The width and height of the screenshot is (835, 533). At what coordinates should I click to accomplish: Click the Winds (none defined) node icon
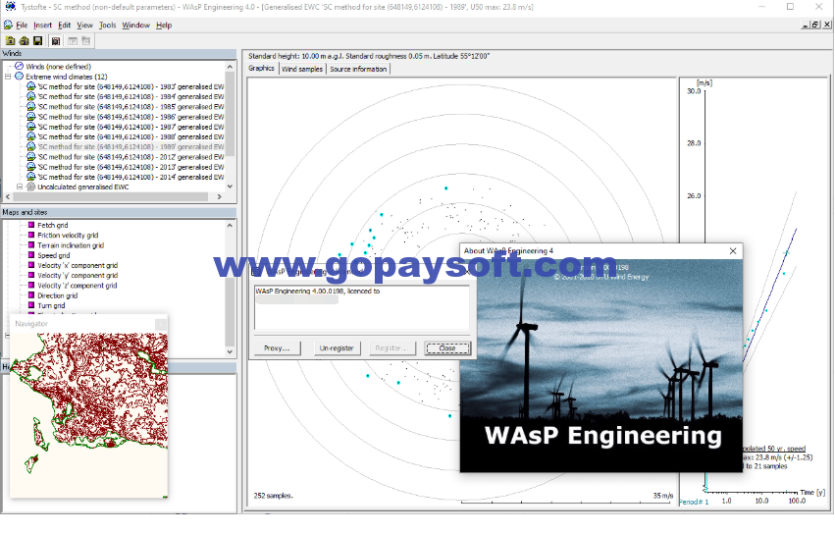click(x=20, y=66)
